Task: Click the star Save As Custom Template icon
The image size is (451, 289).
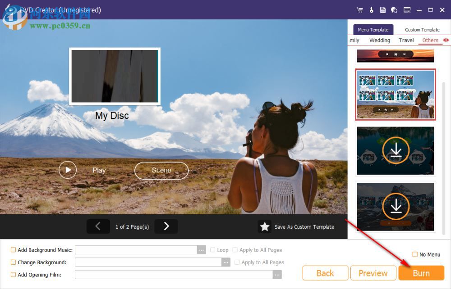Action: coord(264,227)
